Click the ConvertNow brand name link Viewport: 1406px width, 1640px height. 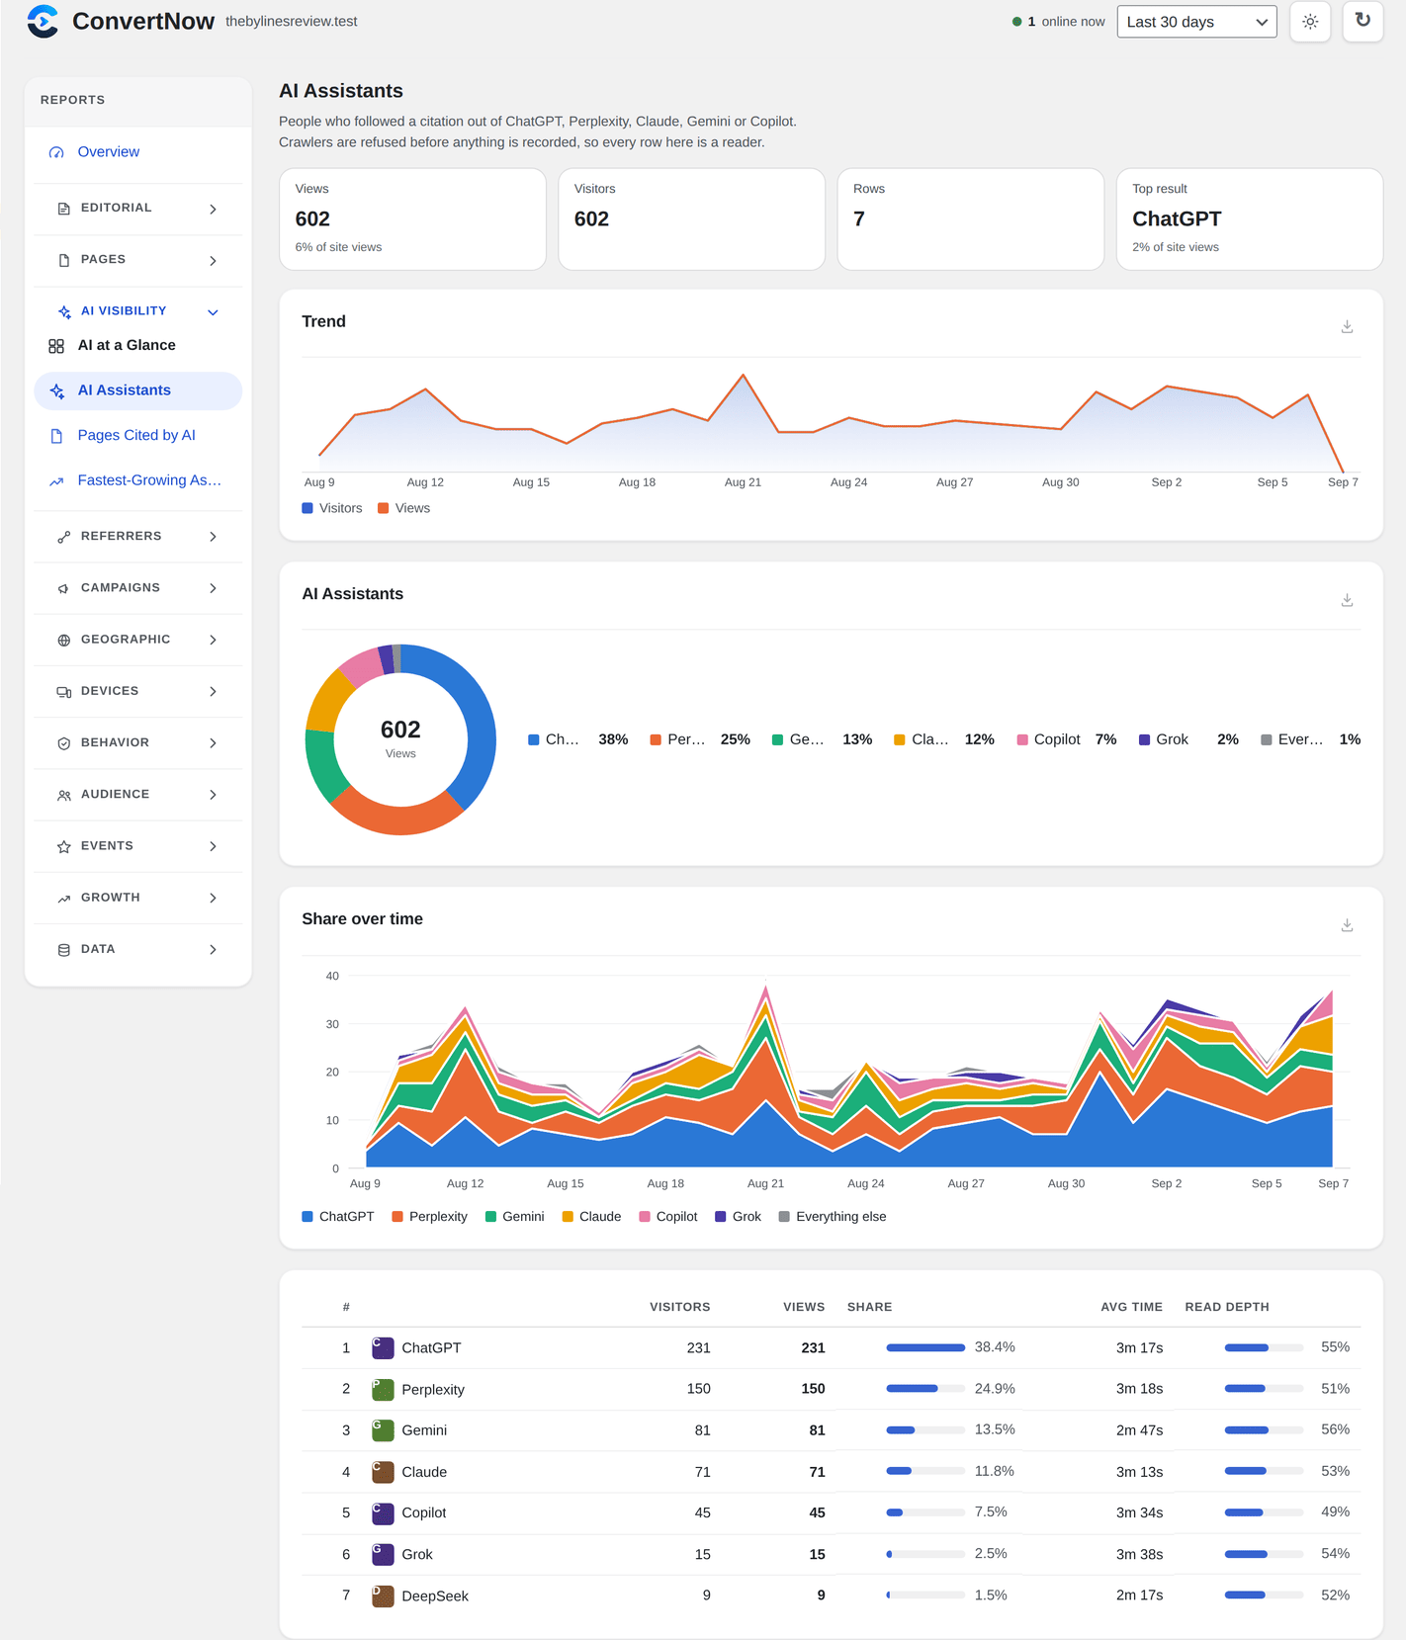coord(143,22)
